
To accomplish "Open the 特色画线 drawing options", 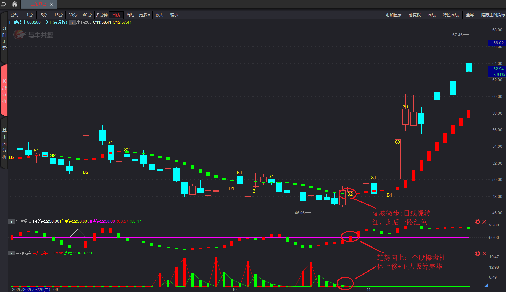I will pos(450,15).
